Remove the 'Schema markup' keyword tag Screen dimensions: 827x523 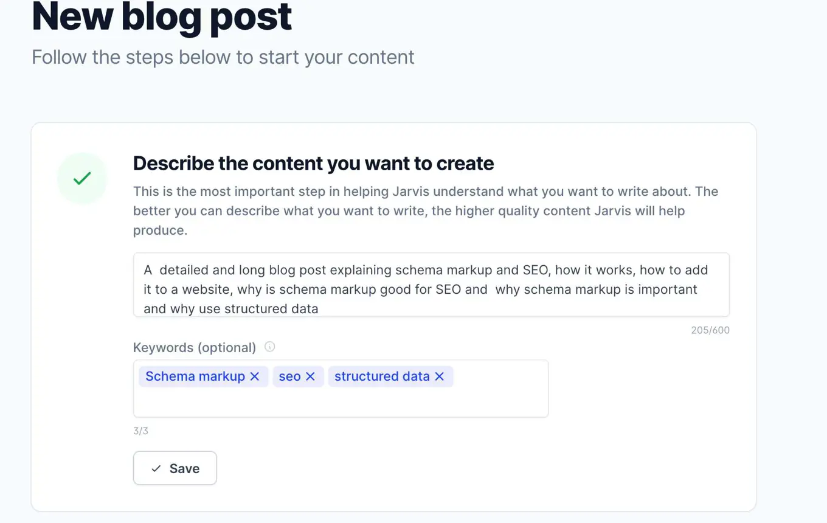pos(255,376)
